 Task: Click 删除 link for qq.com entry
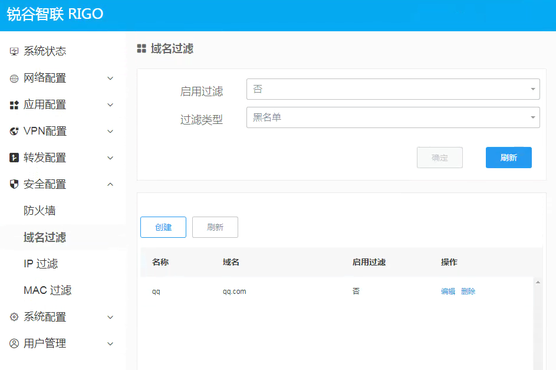click(x=468, y=292)
